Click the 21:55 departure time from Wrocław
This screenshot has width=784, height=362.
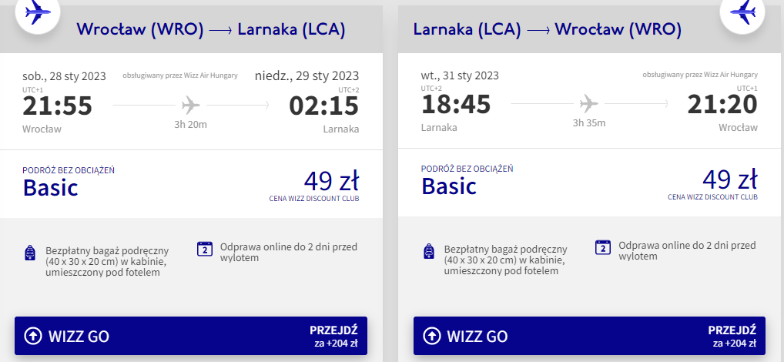pyautogui.click(x=58, y=106)
